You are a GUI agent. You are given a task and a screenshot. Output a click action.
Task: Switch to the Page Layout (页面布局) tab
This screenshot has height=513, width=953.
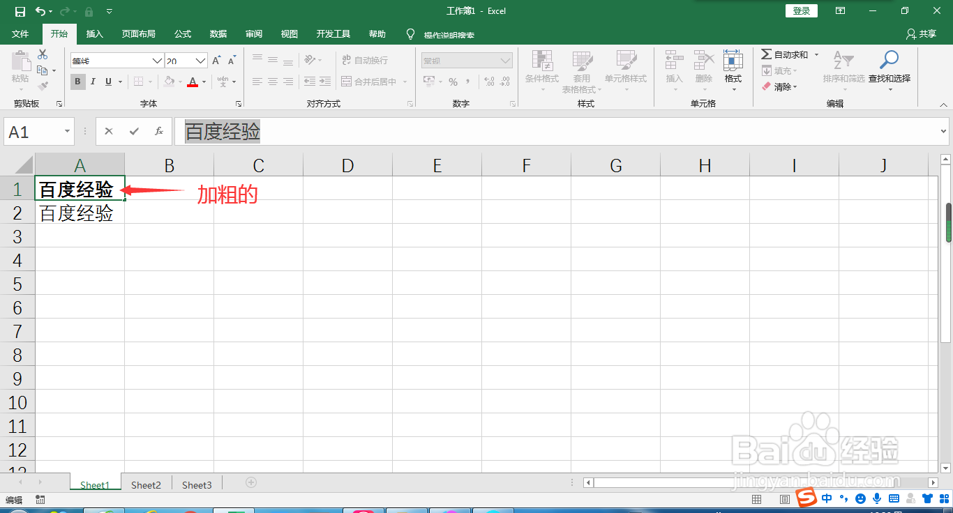tap(138, 34)
